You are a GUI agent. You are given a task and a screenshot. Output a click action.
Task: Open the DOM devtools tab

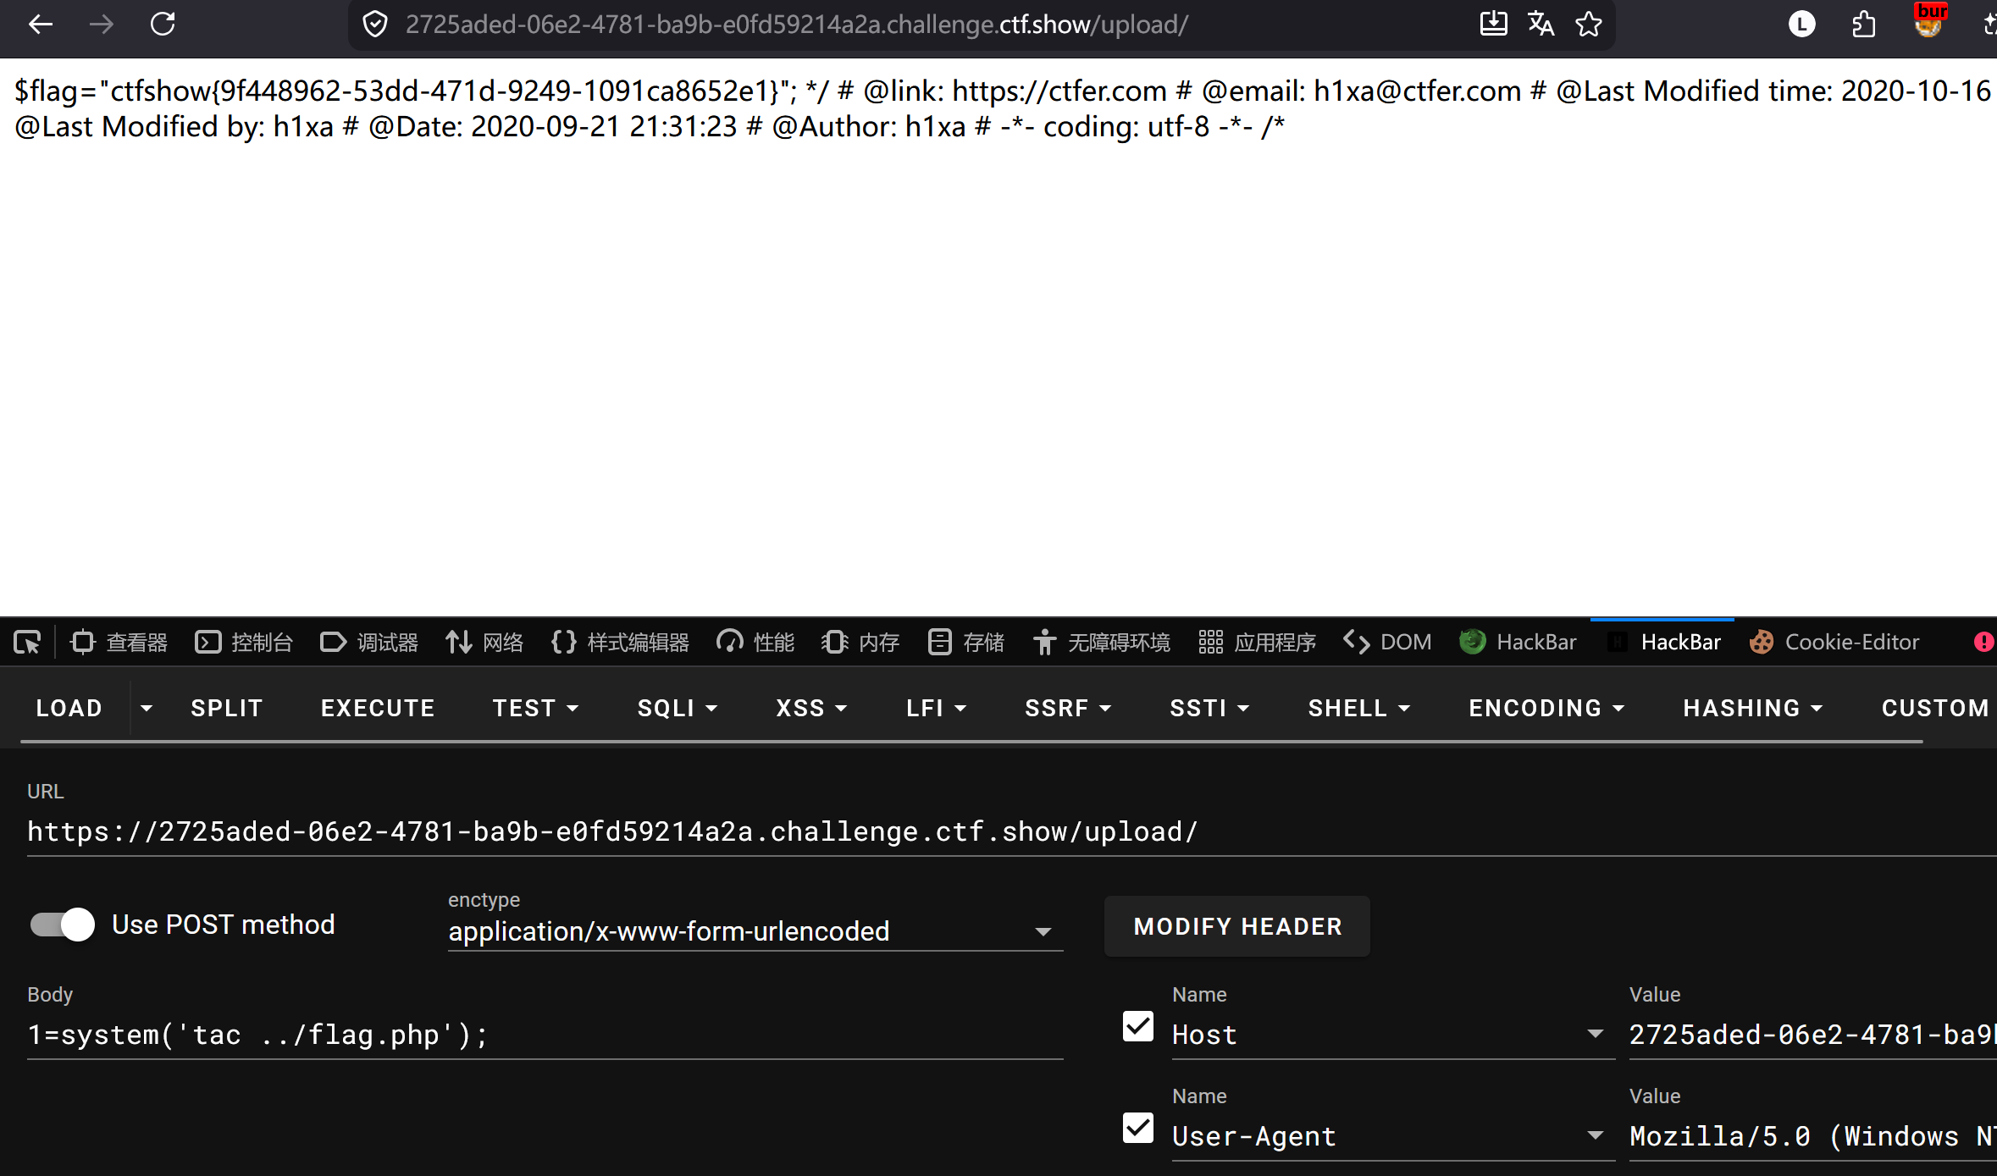tap(1387, 643)
